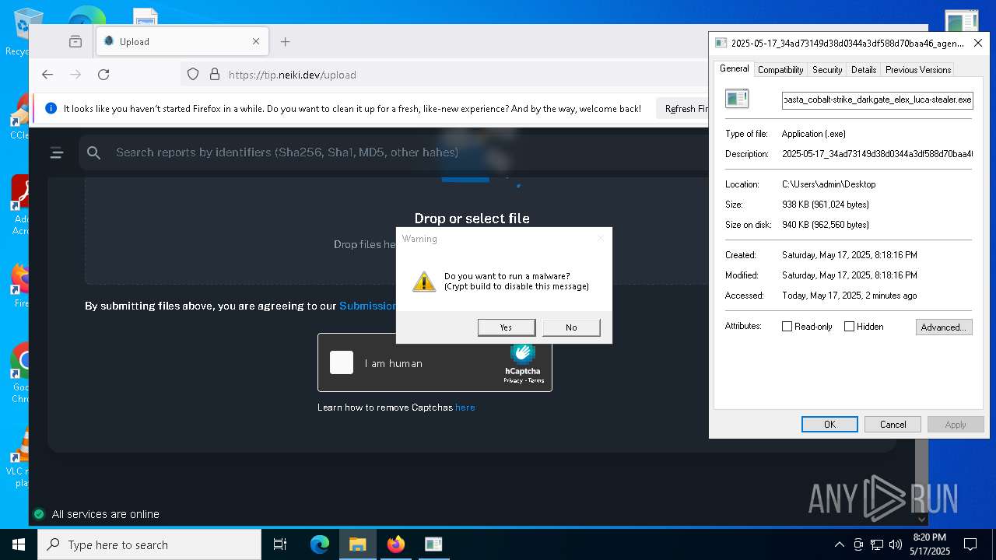The height and width of the screenshot is (560, 996).
Task: Select the General tab in Properties
Action: pyautogui.click(x=734, y=68)
